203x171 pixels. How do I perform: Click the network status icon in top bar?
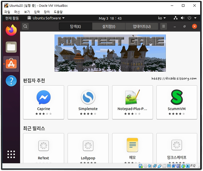[x=175, y=18]
